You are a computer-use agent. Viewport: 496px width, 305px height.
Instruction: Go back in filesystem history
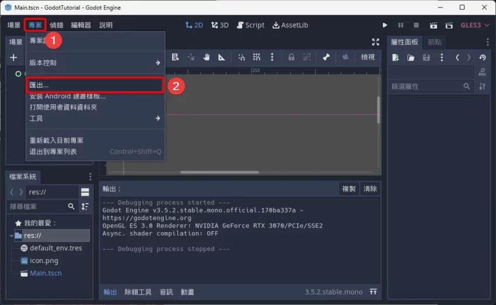pyautogui.click(x=12, y=191)
